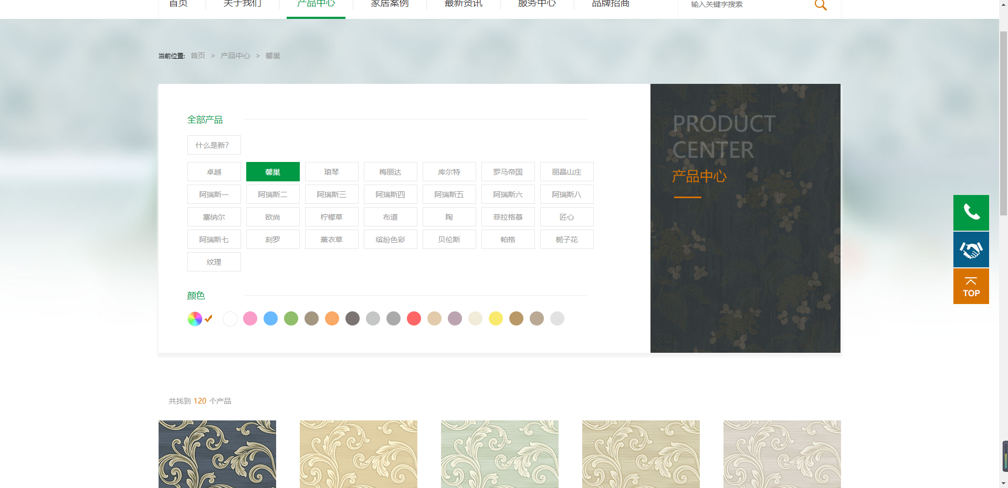1008x488 pixels.
Task: Click the blue handshake cooperation icon
Action: coord(971,250)
